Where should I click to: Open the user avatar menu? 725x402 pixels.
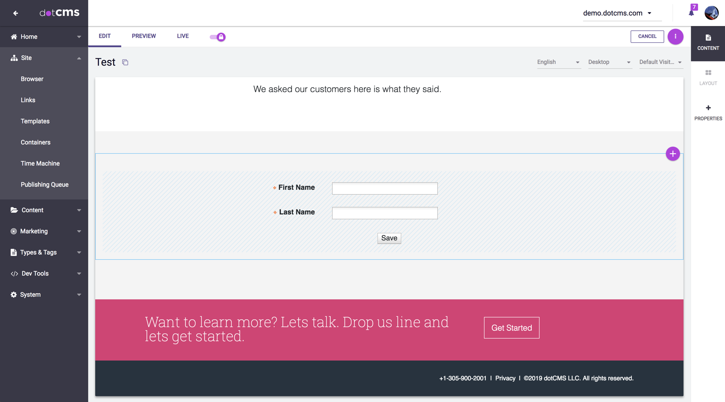711,13
